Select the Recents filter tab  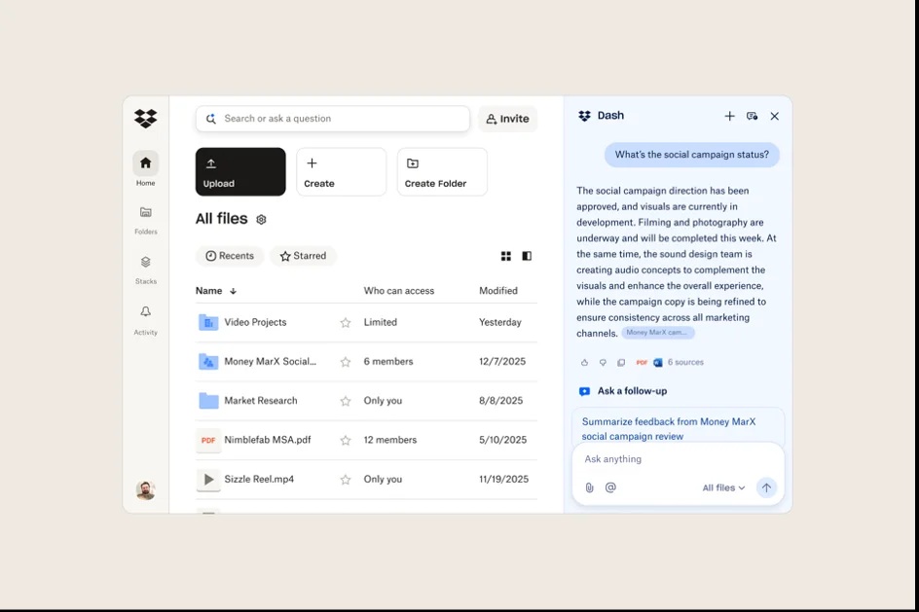click(230, 256)
